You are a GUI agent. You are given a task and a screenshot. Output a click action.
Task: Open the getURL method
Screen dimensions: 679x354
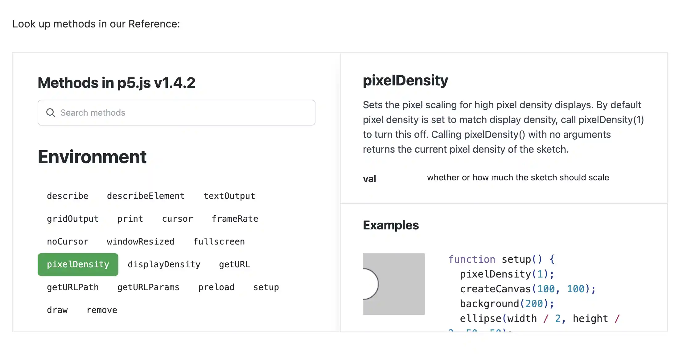(234, 264)
